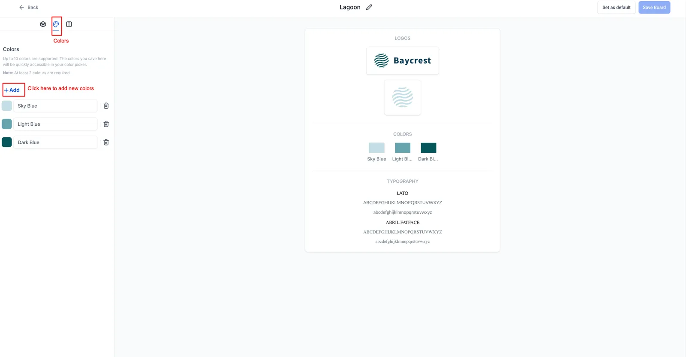Select the light wave logo thumbnail

click(403, 97)
